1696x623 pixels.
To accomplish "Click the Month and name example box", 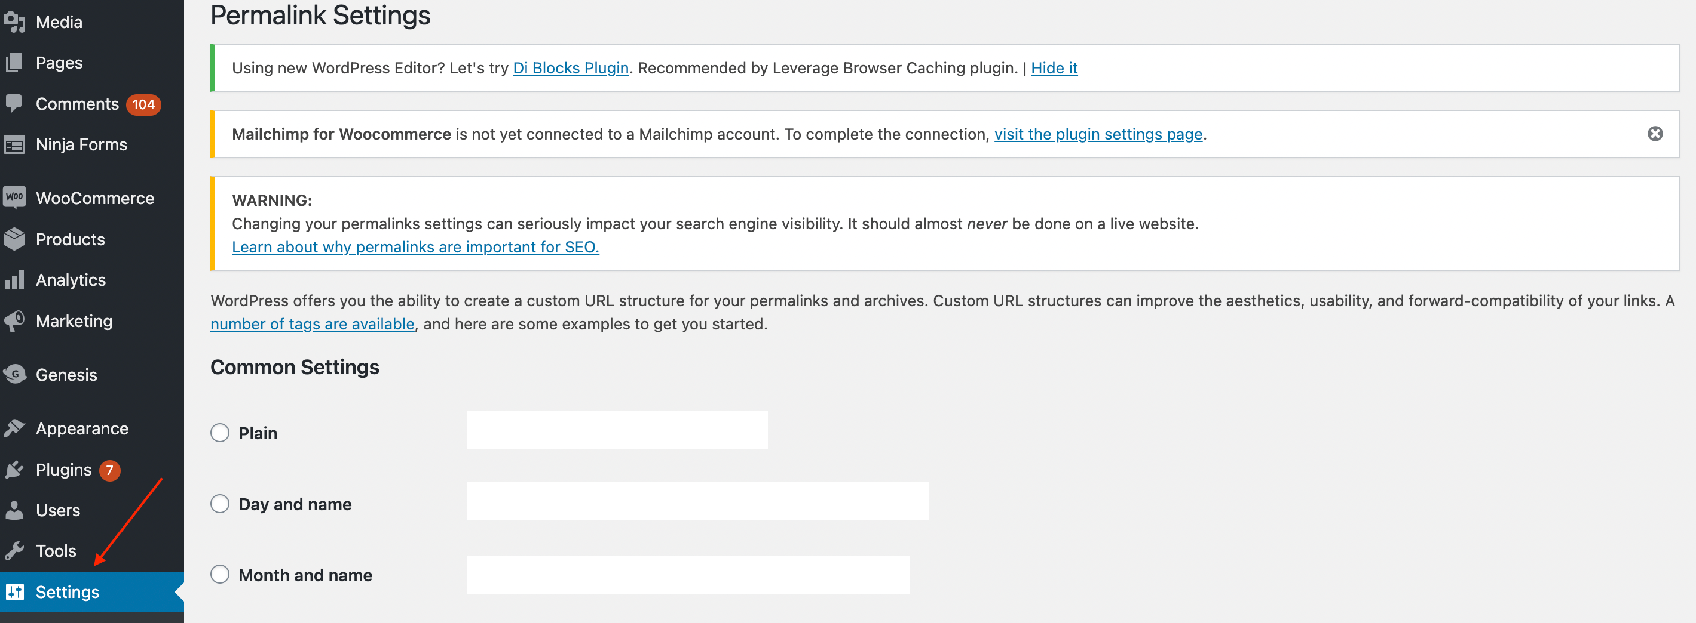I will coord(688,576).
